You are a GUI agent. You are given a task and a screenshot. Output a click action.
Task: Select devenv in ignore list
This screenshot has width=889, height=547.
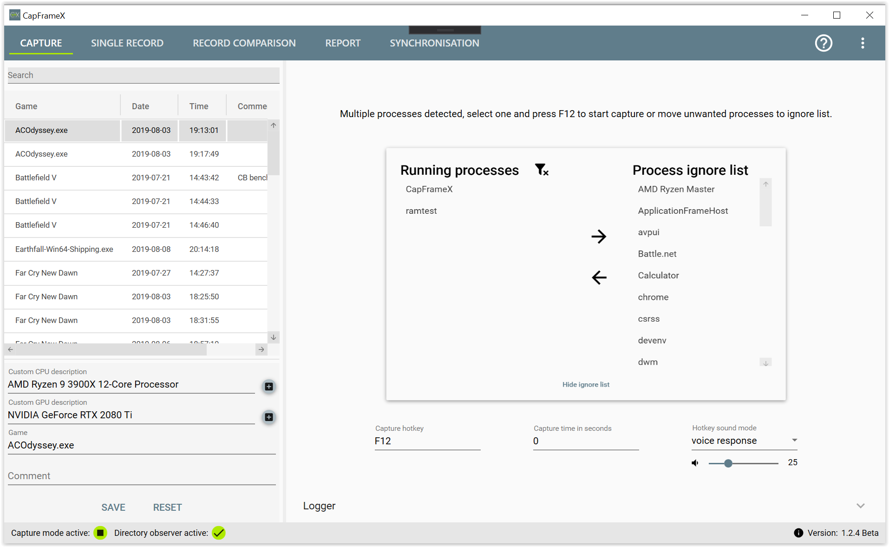(652, 341)
